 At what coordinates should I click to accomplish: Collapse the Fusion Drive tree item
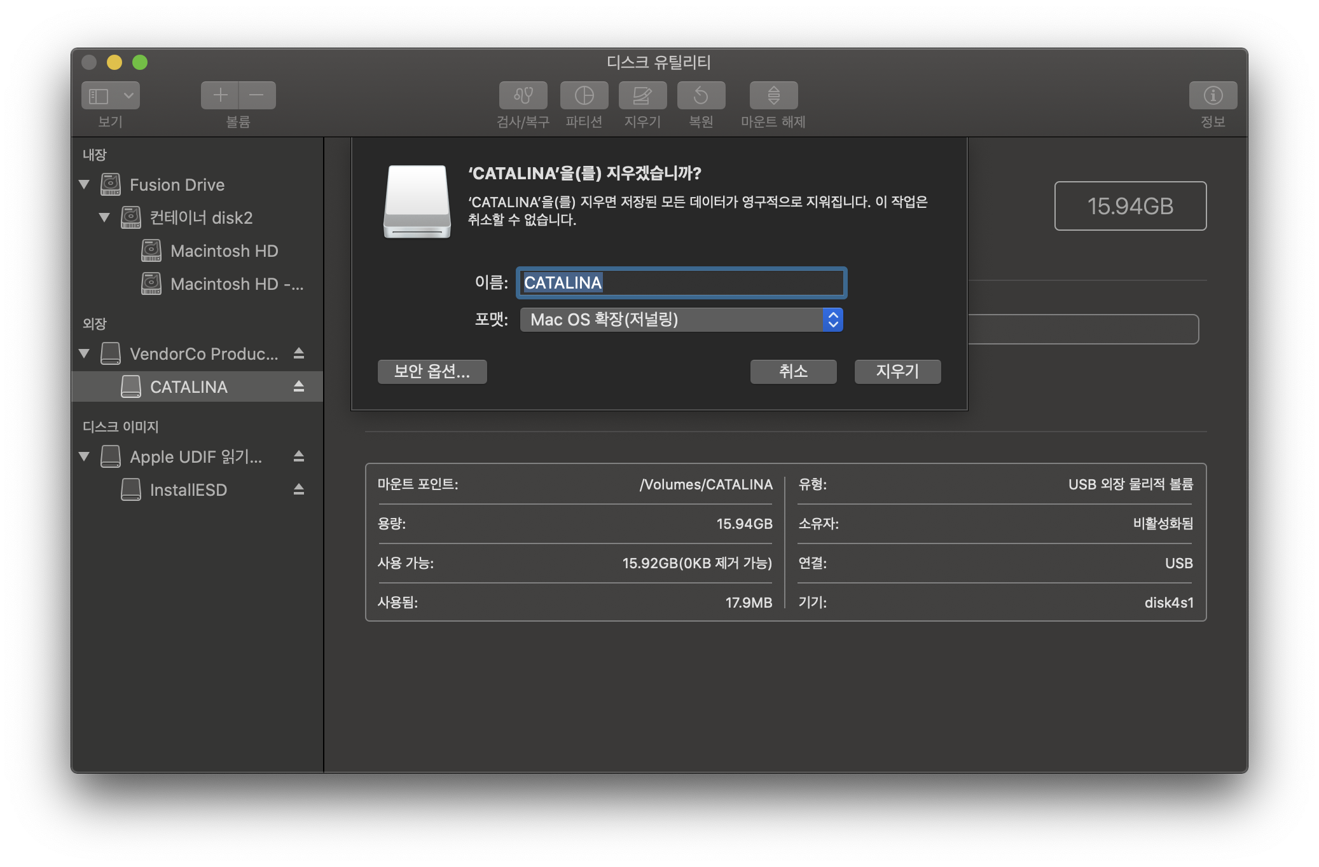(85, 185)
